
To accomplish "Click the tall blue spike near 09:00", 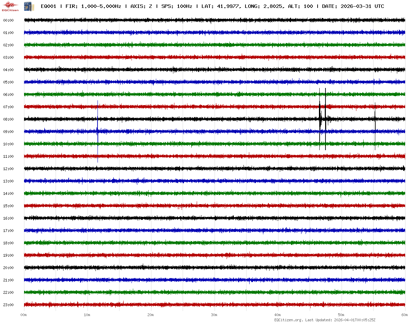I will pyautogui.click(x=98, y=131).
